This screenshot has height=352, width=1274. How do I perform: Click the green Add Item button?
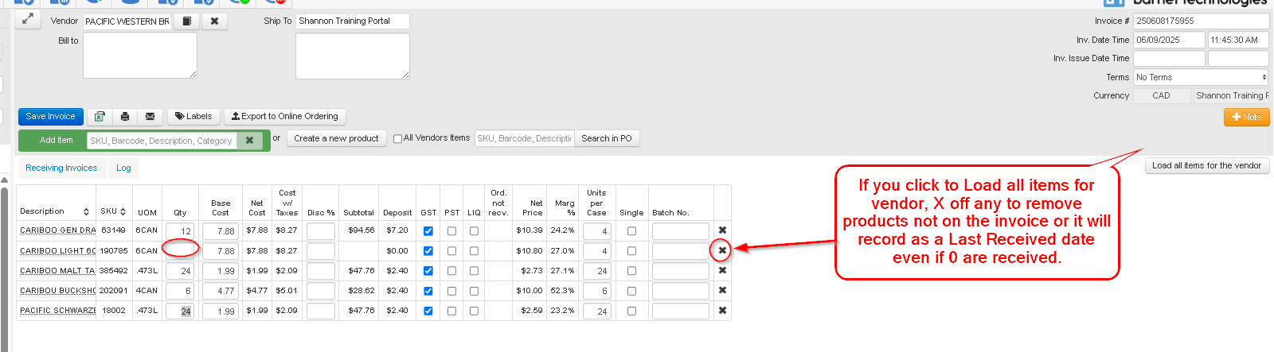(x=56, y=141)
